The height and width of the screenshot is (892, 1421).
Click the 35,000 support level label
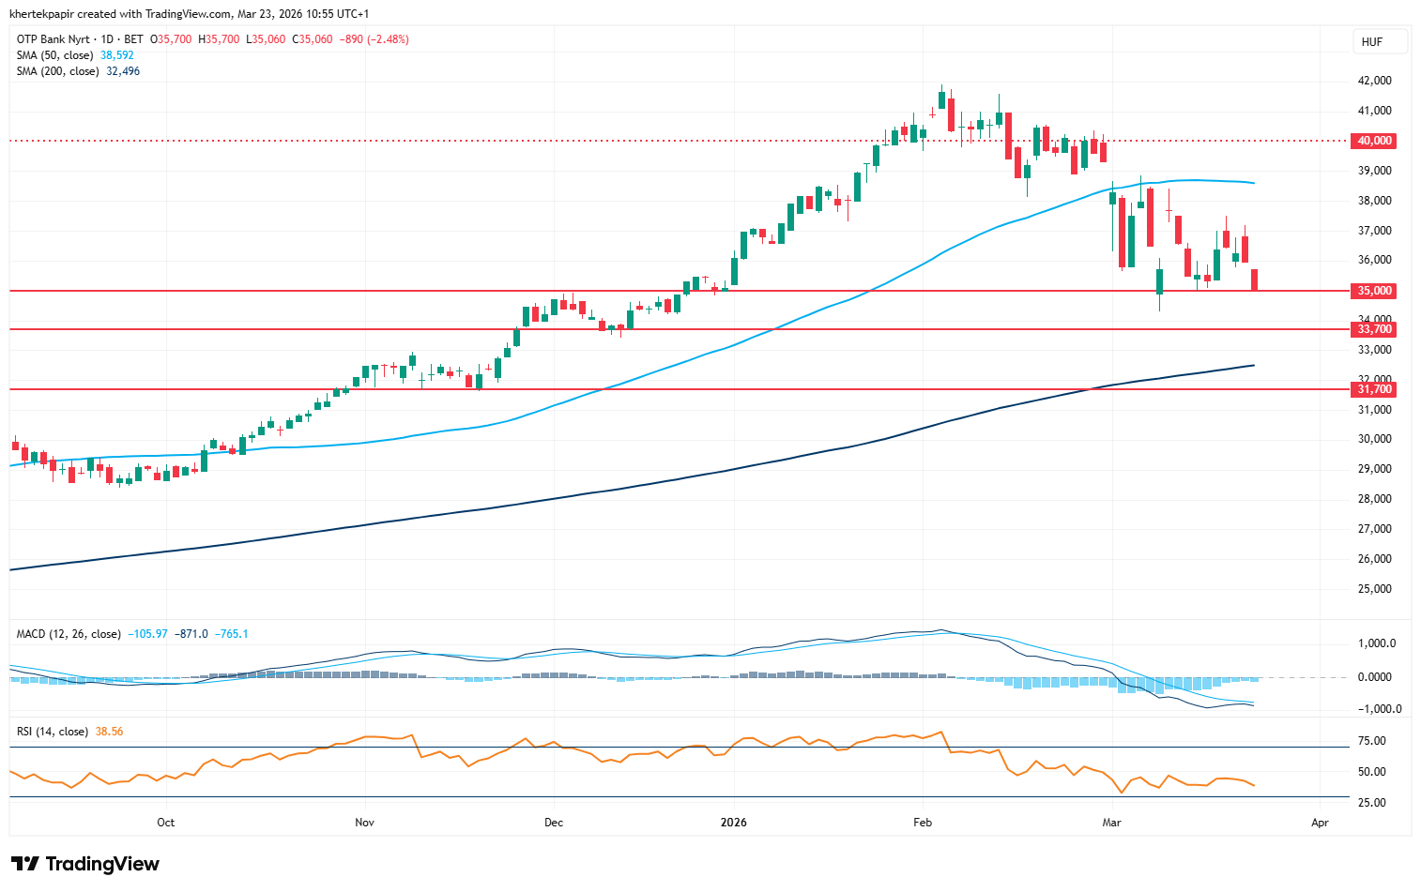pyautogui.click(x=1374, y=291)
